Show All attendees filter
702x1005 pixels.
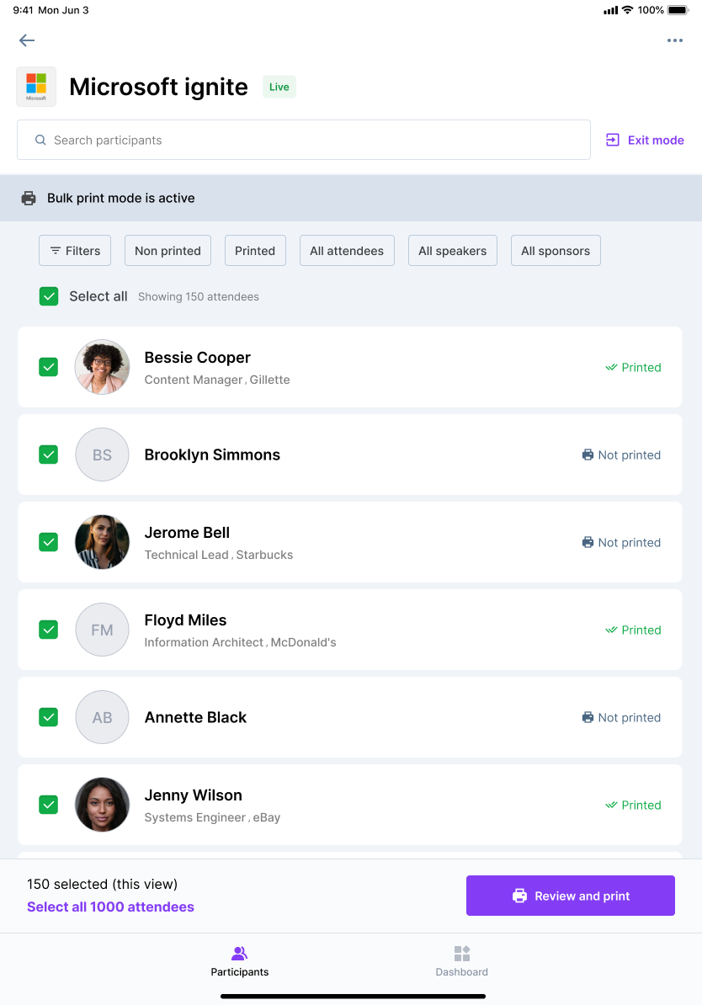[347, 251]
